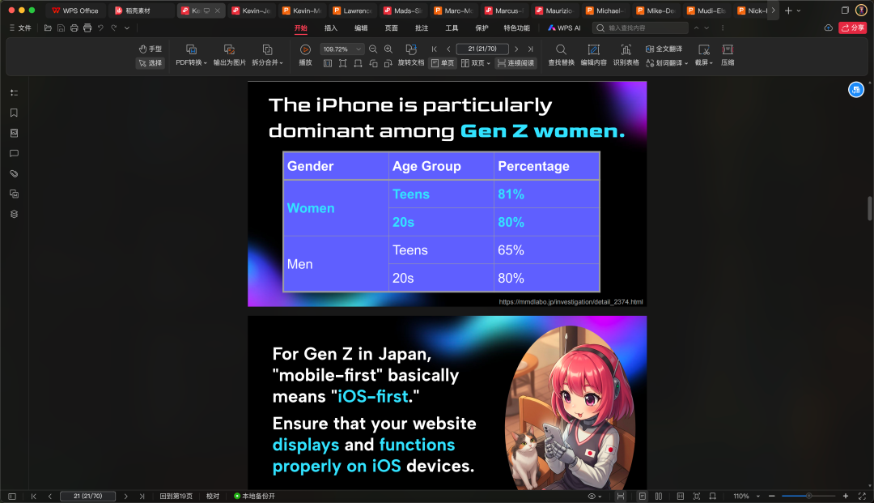Toggle Continuous Reading (连续阅读) mode
874x503 pixels.
point(515,63)
